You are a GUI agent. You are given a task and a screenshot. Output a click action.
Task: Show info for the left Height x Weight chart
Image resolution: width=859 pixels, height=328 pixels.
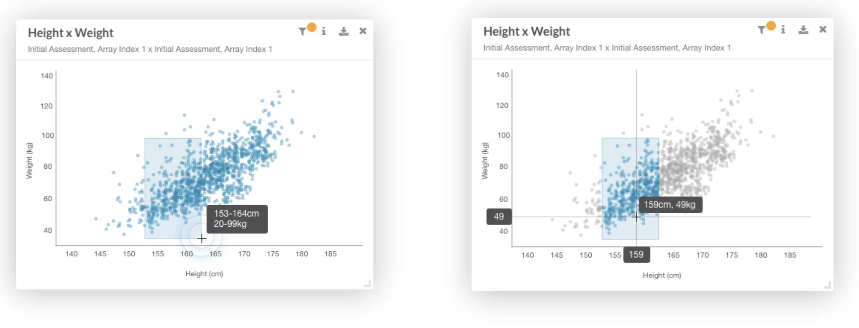coord(324,31)
